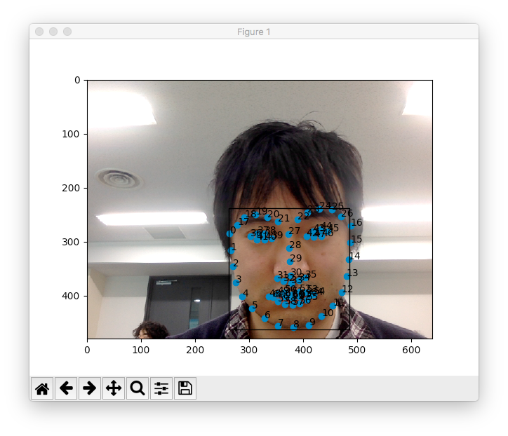Click the x-axis tick label 100
The height and width of the screenshot is (436, 508).
tap(141, 350)
